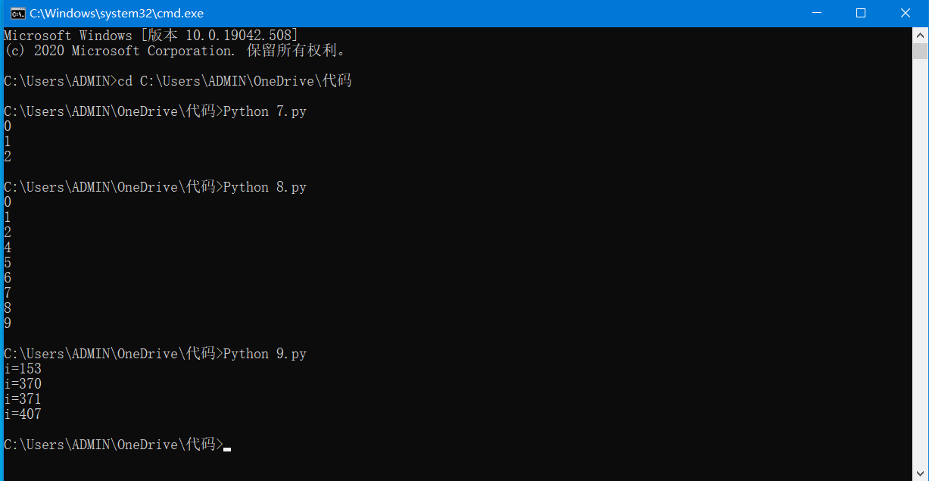Click the 'i=153' output line

[x=23, y=369]
